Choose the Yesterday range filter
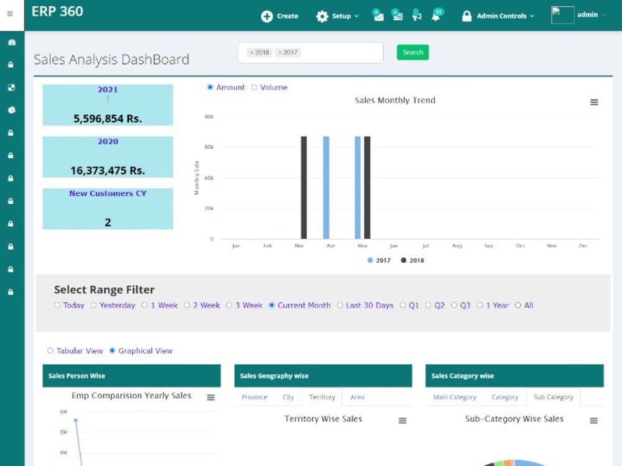Image resolution: width=622 pixels, height=466 pixels. point(93,305)
